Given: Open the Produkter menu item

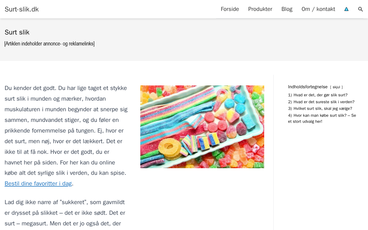Looking at the screenshot, I should click(x=260, y=9).
